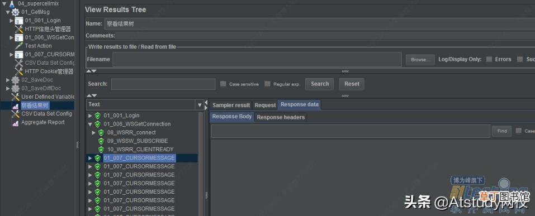
Task: Click the Find button in response panel
Action: pos(502,131)
